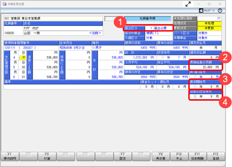Click May 通貨による額 field 526,900
This screenshot has height=167, width=232.
(x=46, y=67)
